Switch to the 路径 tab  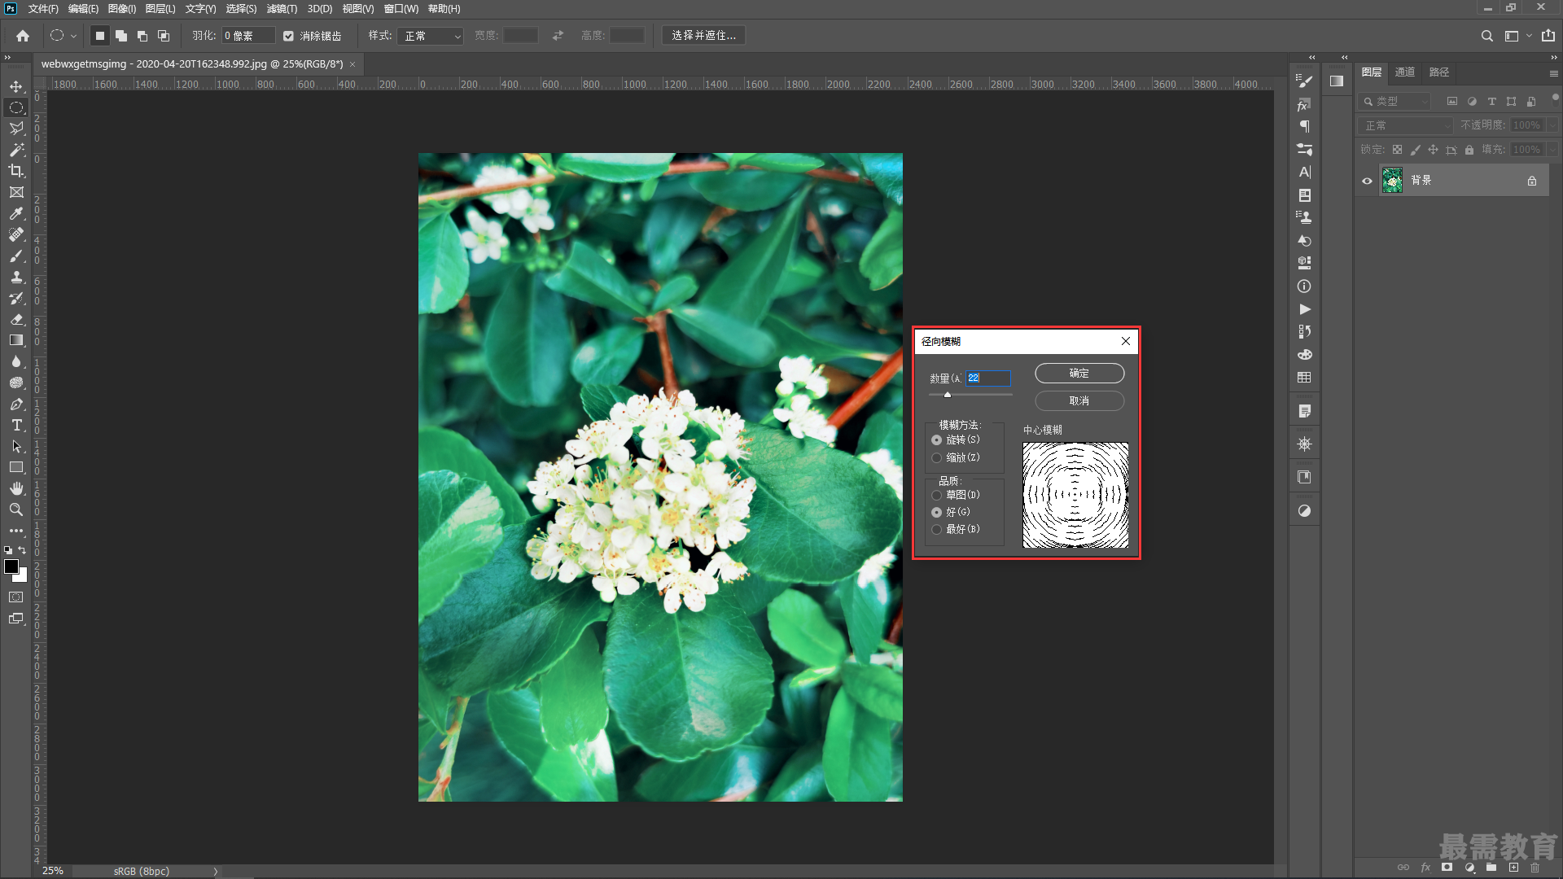coord(1438,72)
